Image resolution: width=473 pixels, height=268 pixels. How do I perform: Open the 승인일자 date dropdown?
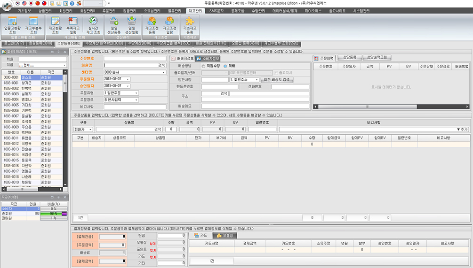(128, 86)
